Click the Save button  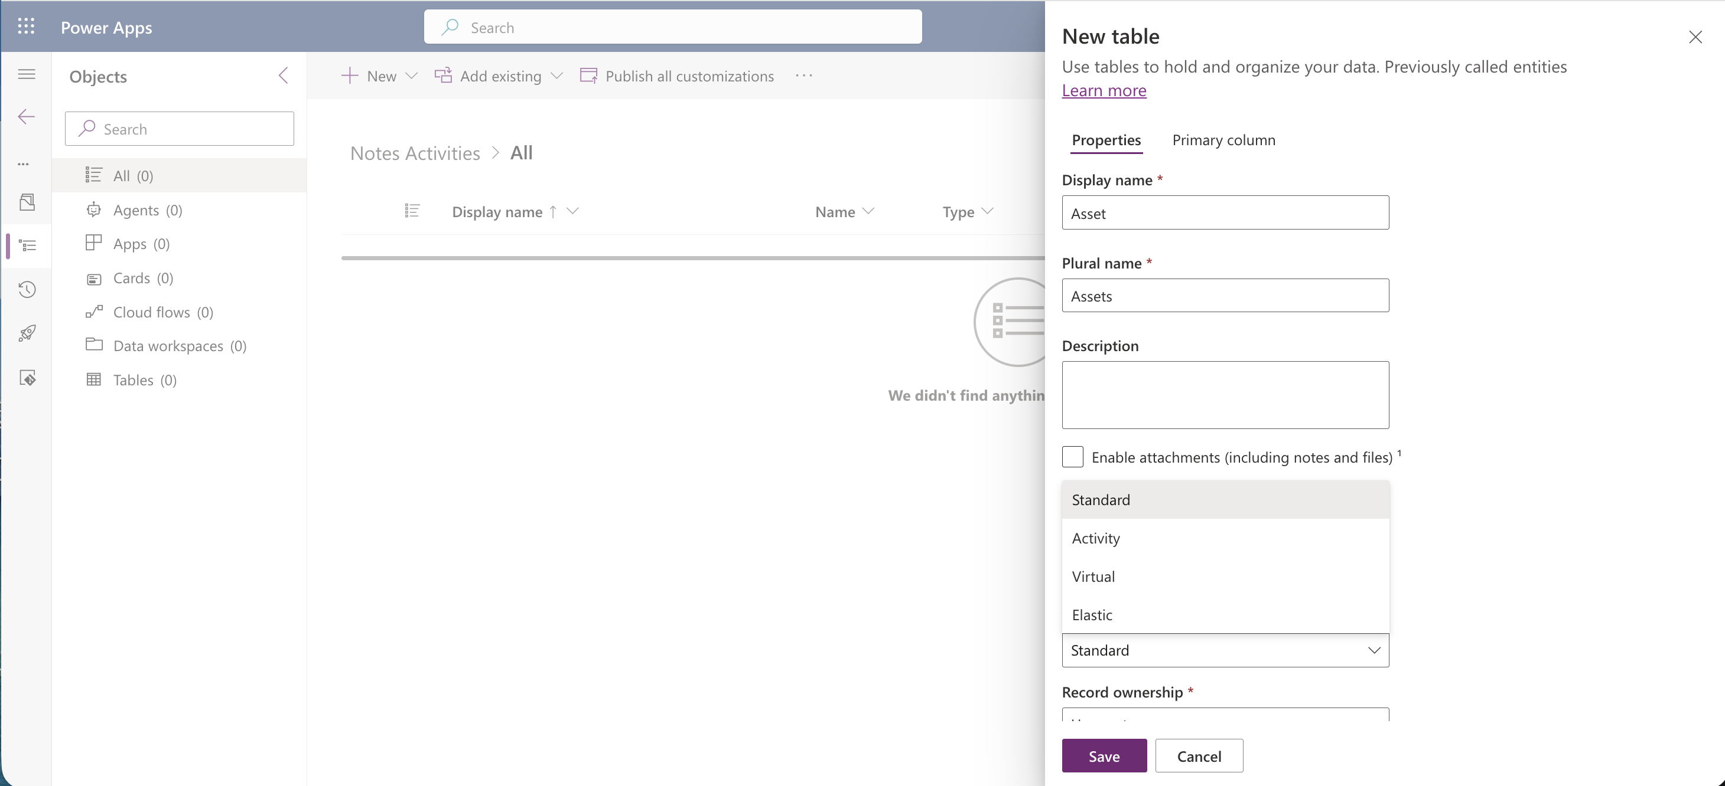coord(1104,756)
